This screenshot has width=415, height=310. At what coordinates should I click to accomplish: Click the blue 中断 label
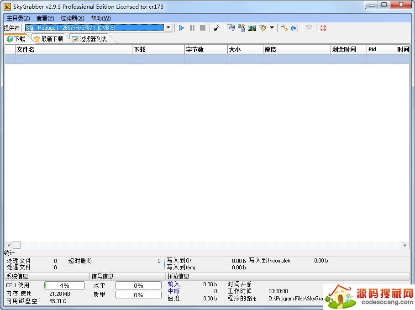click(x=173, y=291)
